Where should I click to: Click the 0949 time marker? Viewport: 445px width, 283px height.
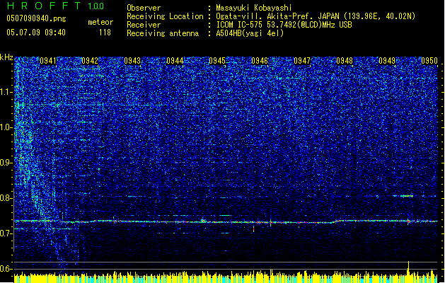point(387,60)
